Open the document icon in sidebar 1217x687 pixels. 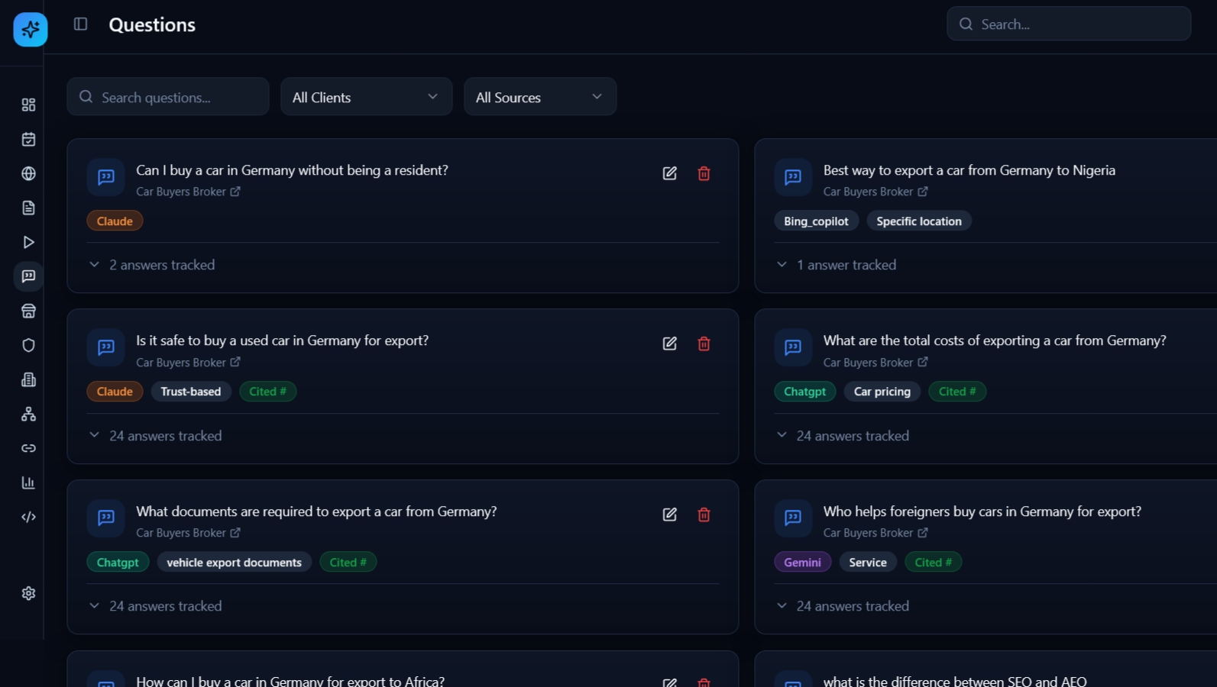(28, 208)
